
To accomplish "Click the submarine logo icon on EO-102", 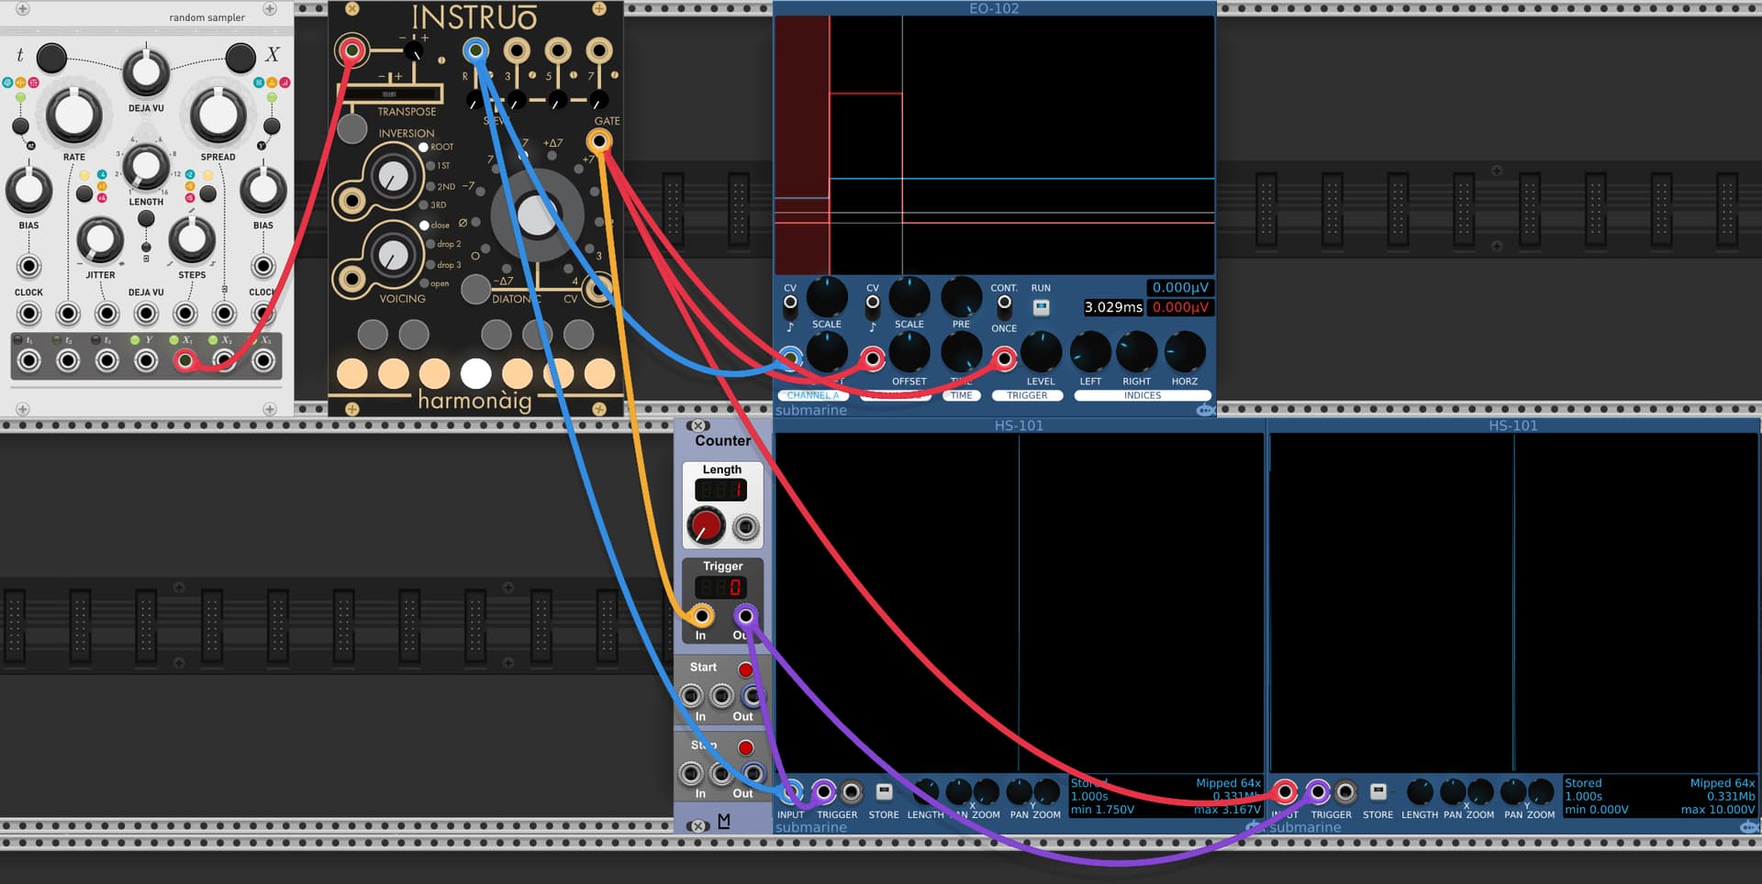I will [x=1206, y=411].
